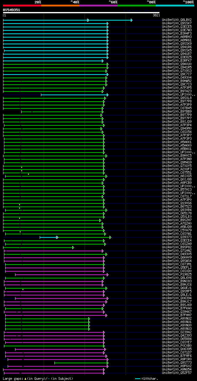Click the label UniRef100_C6TB45
Image resolution: width=197 pixels, height=381 pixels.
click(177, 108)
